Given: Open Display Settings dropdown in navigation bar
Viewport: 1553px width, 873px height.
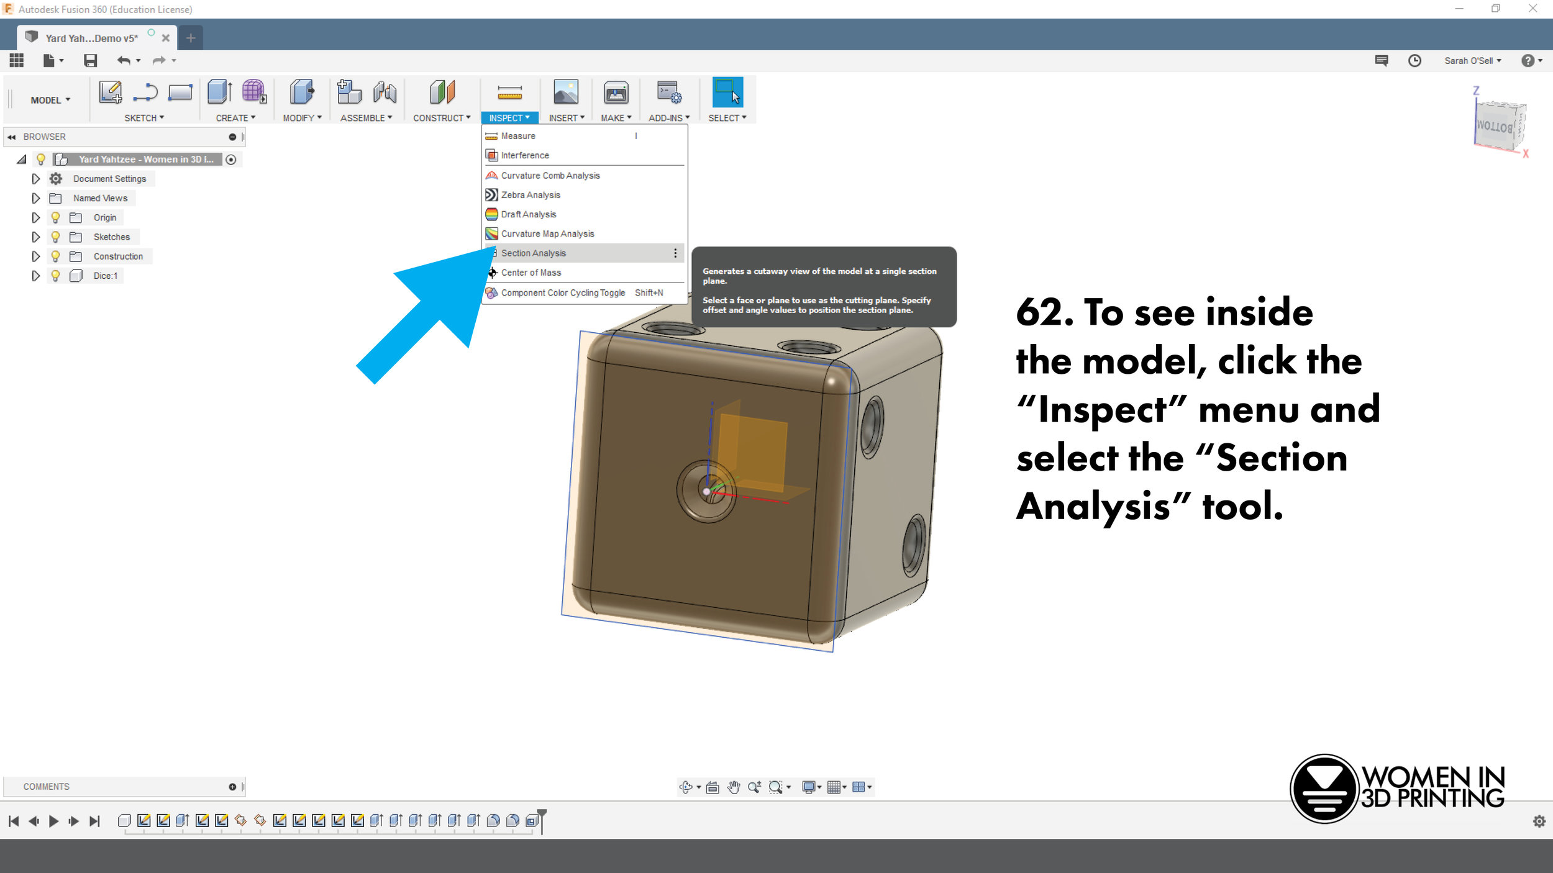Looking at the screenshot, I should coord(811,787).
